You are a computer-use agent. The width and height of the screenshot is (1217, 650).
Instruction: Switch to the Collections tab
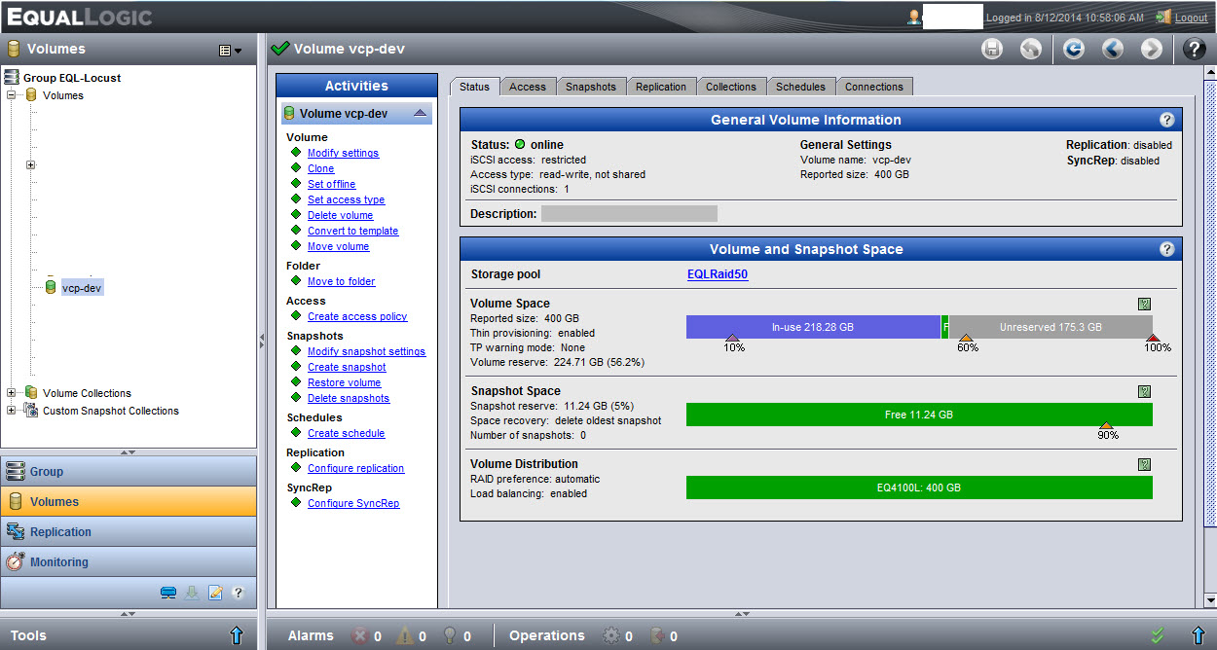pos(731,87)
